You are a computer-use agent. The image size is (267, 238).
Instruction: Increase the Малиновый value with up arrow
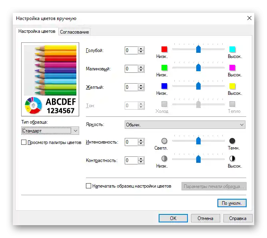coord(141,67)
